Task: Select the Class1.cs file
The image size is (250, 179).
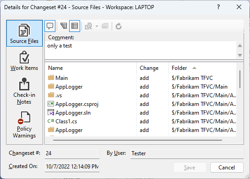Action: coord(141,121)
